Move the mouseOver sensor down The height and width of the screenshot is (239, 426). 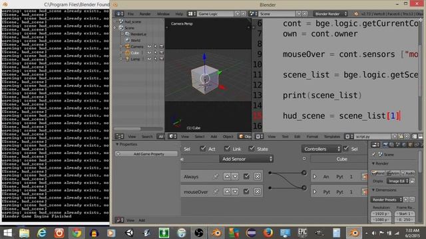(235, 192)
